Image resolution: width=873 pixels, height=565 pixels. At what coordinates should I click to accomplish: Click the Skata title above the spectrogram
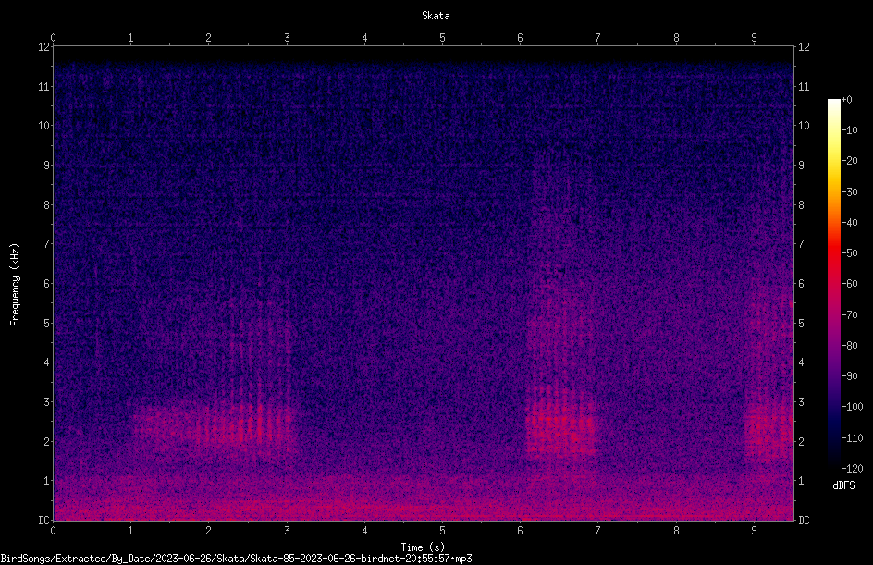436,16
